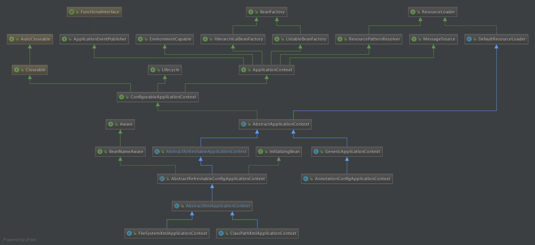Select the AbstractApplicationContext label
The width and height of the screenshot is (535, 245).
coord(281,124)
